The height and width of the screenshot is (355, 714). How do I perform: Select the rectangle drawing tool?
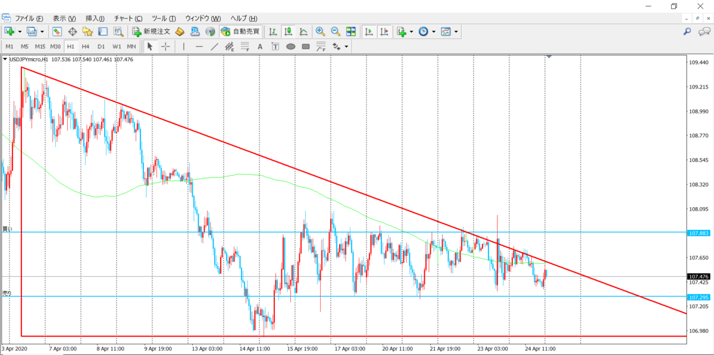point(306,46)
